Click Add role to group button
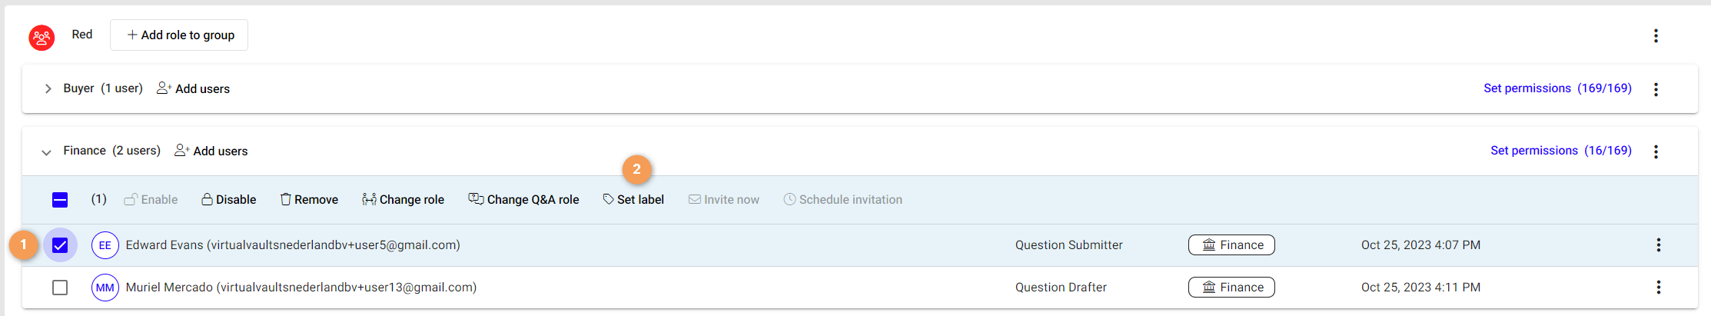This screenshot has height=316, width=1711. point(179,35)
